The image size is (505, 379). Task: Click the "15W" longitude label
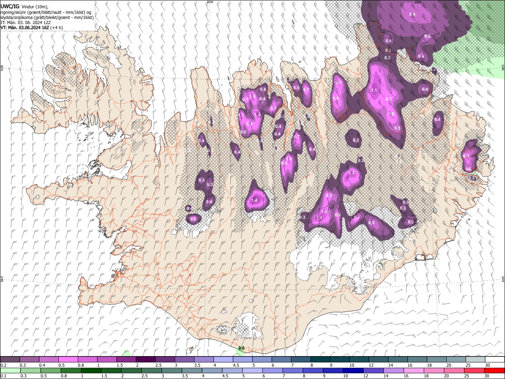point(418,2)
